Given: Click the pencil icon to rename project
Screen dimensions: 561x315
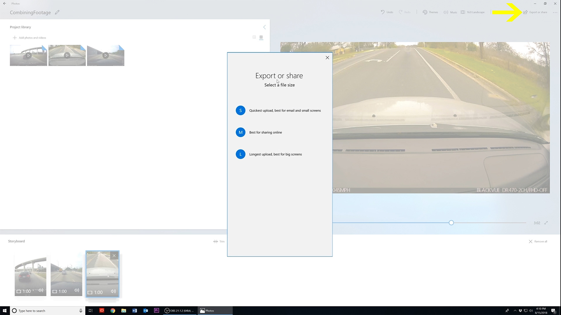Looking at the screenshot, I should [x=57, y=12].
